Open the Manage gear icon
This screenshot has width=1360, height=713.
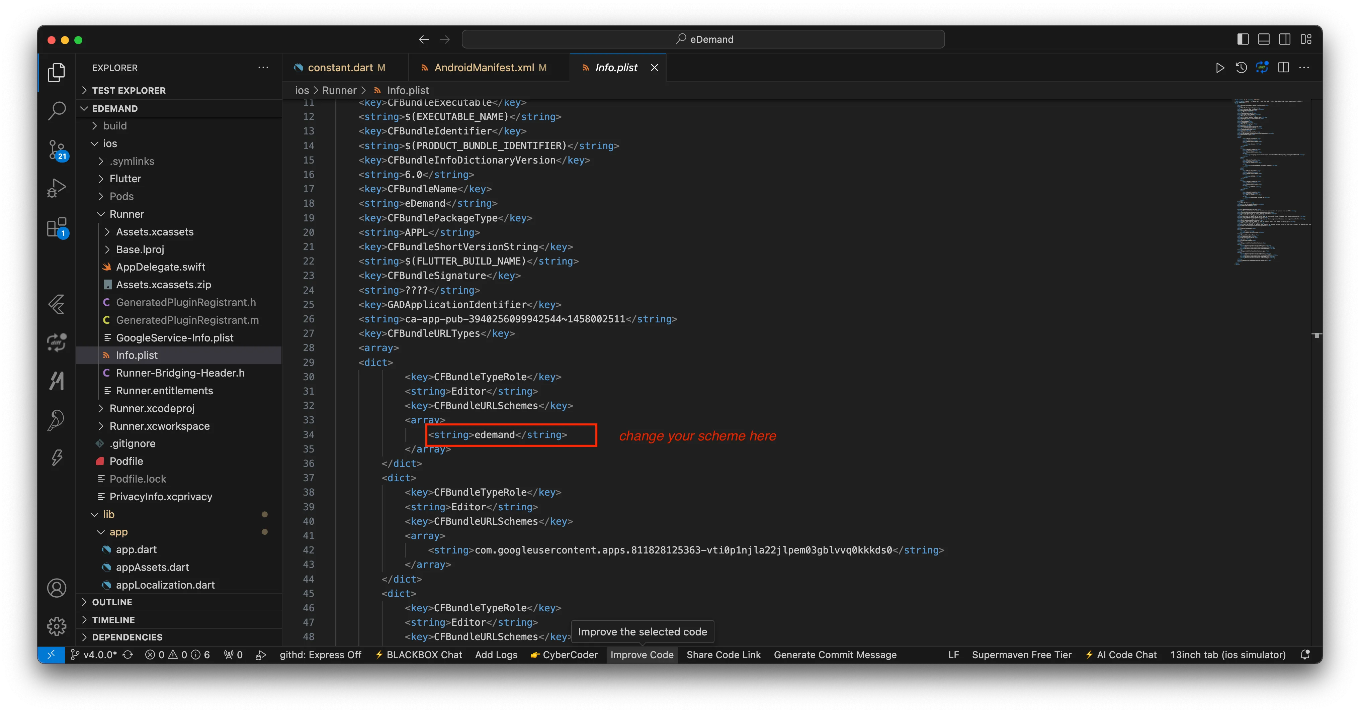click(x=57, y=626)
